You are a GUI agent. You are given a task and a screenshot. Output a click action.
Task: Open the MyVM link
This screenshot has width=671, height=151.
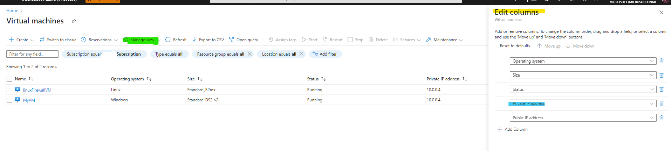click(29, 100)
